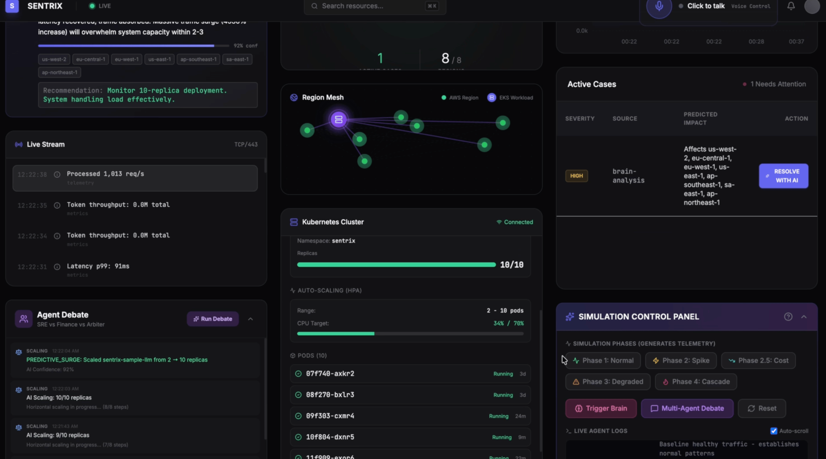Start the Run Debate action
The width and height of the screenshot is (826, 459).
[213, 319]
